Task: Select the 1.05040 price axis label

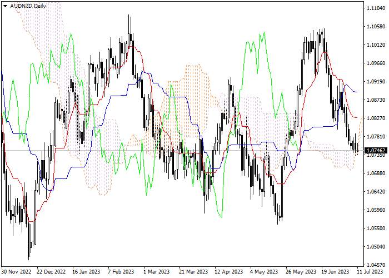Action: tap(376, 246)
